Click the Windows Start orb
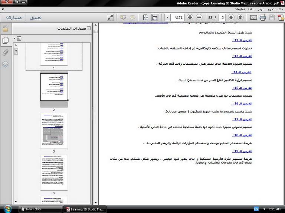 click(x=7, y=209)
